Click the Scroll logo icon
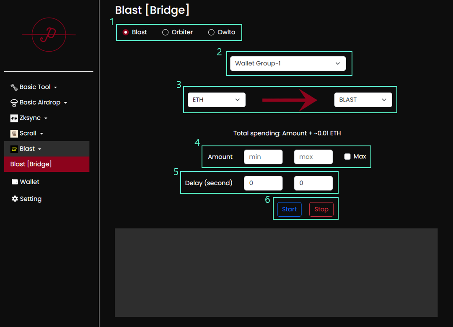Image resolution: width=453 pixels, height=327 pixels. (14, 134)
